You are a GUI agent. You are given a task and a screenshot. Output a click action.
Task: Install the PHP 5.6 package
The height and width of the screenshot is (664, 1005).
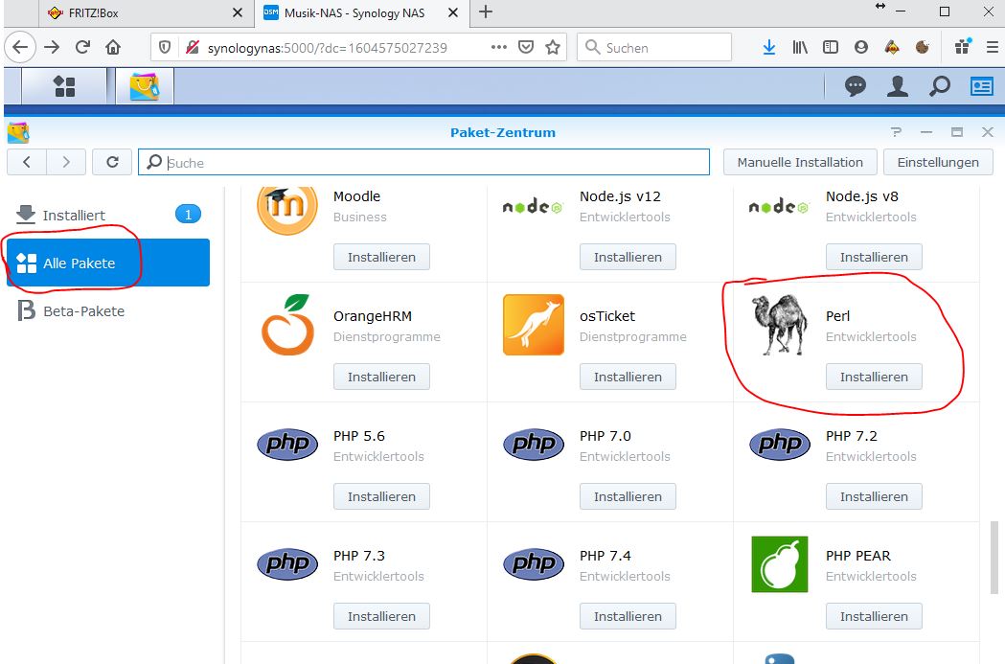coord(381,496)
